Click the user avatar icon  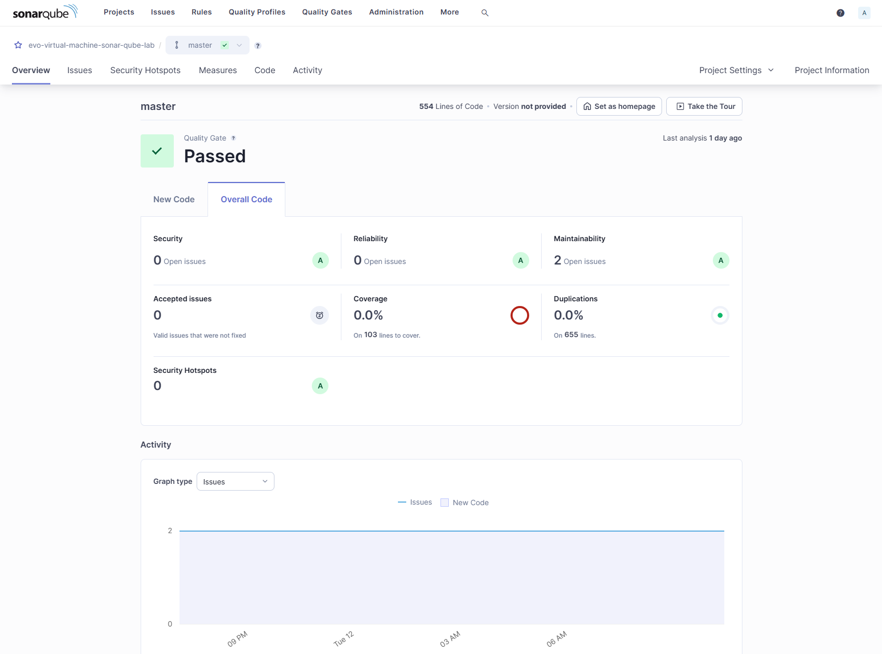pos(864,13)
